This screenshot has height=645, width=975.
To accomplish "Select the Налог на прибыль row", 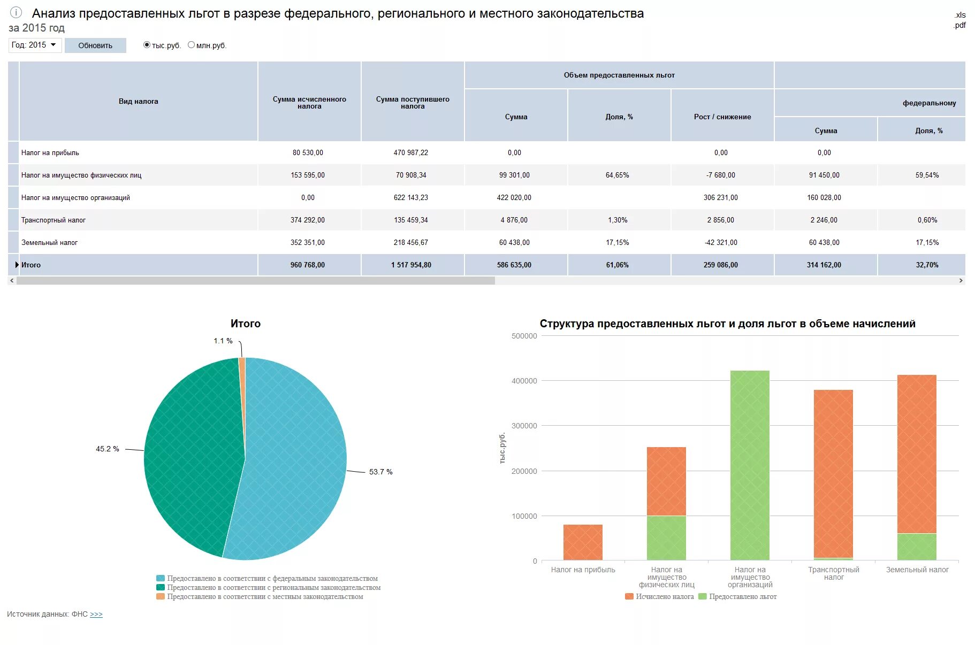I will coord(486,152).
